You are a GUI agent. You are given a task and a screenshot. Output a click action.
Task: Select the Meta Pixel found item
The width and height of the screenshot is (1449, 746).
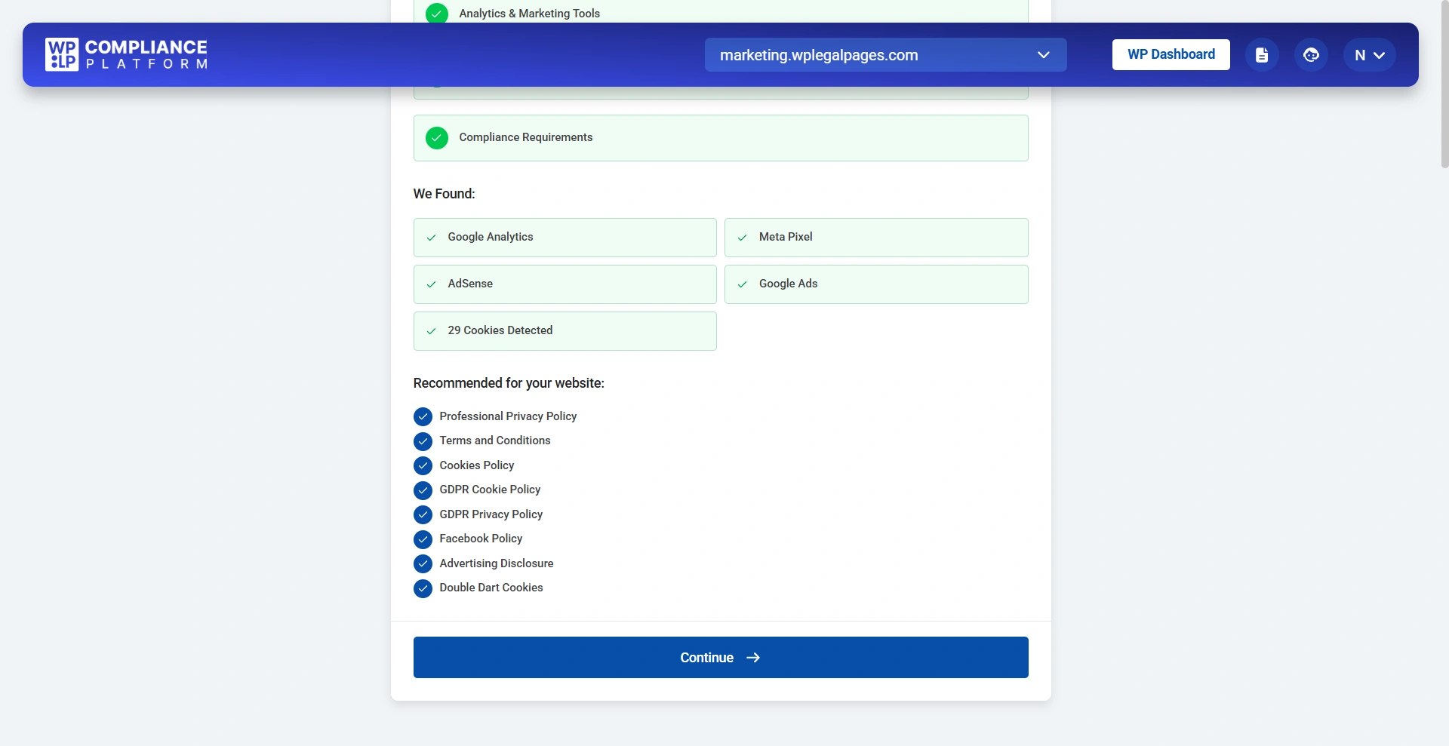pos(876,238)
